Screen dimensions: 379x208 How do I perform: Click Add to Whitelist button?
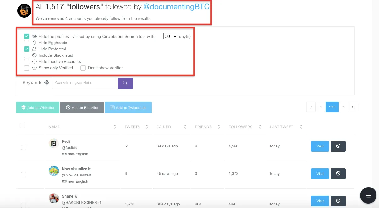click(x=38, y=107)
